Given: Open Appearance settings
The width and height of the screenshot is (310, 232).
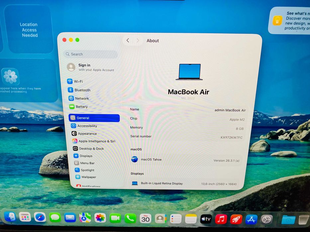Looking at the screenshot, I should (x=84, y=134).
